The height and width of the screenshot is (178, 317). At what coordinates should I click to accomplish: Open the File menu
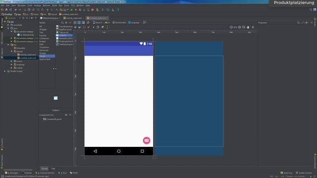click(x=2, y=5)
